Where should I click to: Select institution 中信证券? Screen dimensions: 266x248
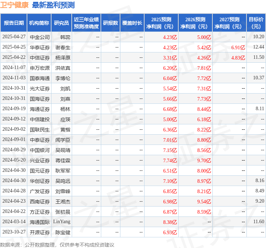click(40, 58)
